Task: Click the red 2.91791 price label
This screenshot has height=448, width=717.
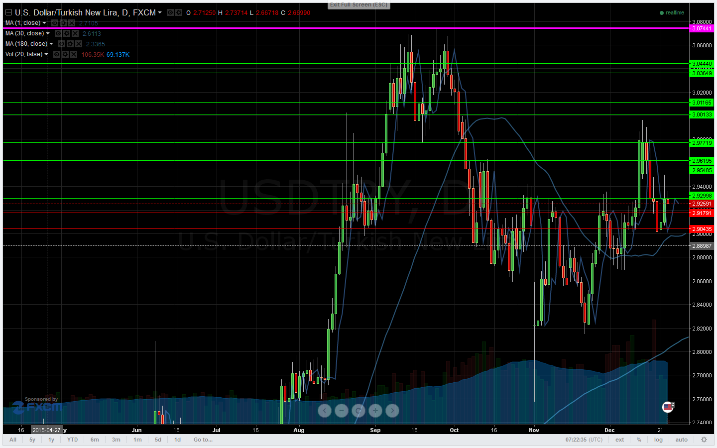Action: [x=702, y=213]
